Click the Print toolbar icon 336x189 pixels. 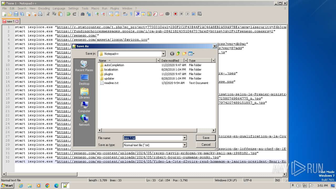(40, 14)
